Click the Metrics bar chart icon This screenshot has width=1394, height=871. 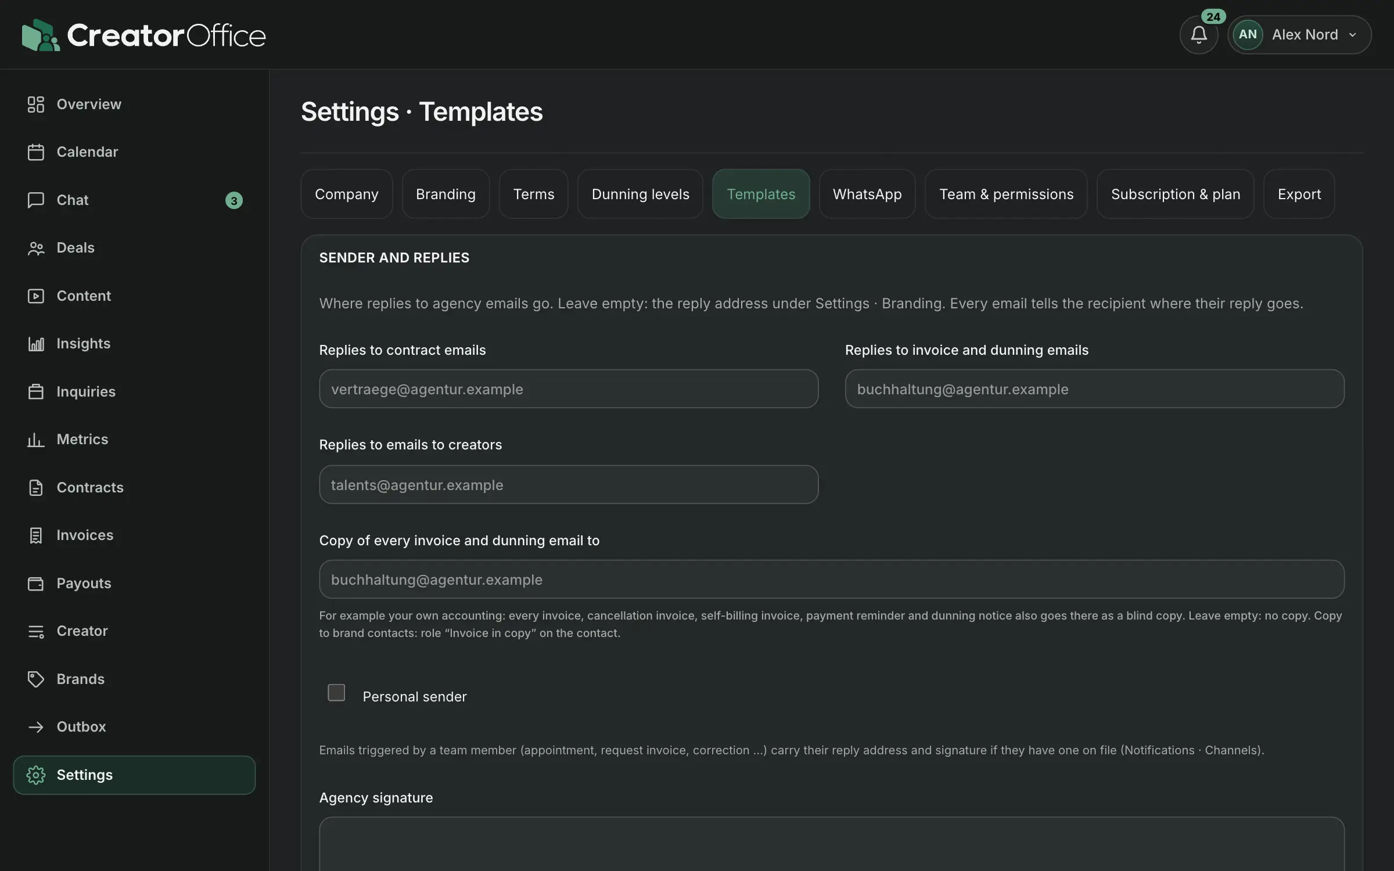pyautogui.click(x=36, y=440)
